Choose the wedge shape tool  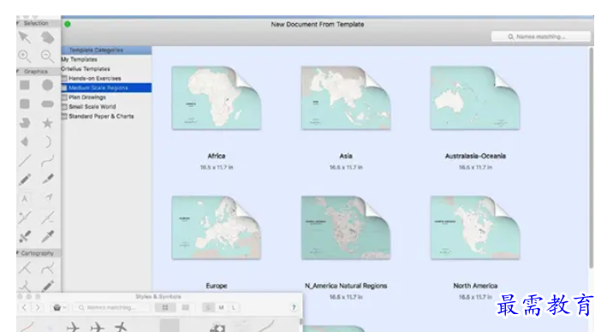(x=25, y=142)
